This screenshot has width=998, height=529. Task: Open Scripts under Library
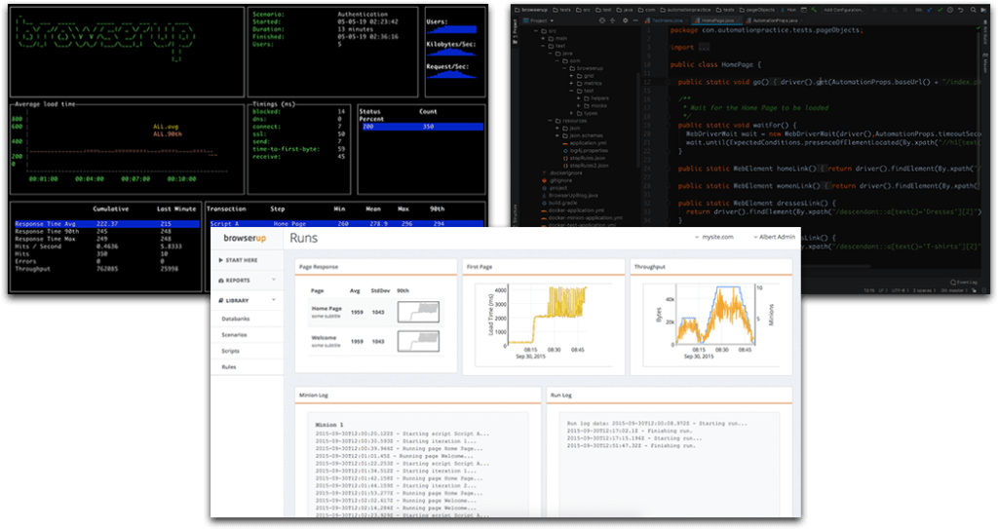click(230, 352)
